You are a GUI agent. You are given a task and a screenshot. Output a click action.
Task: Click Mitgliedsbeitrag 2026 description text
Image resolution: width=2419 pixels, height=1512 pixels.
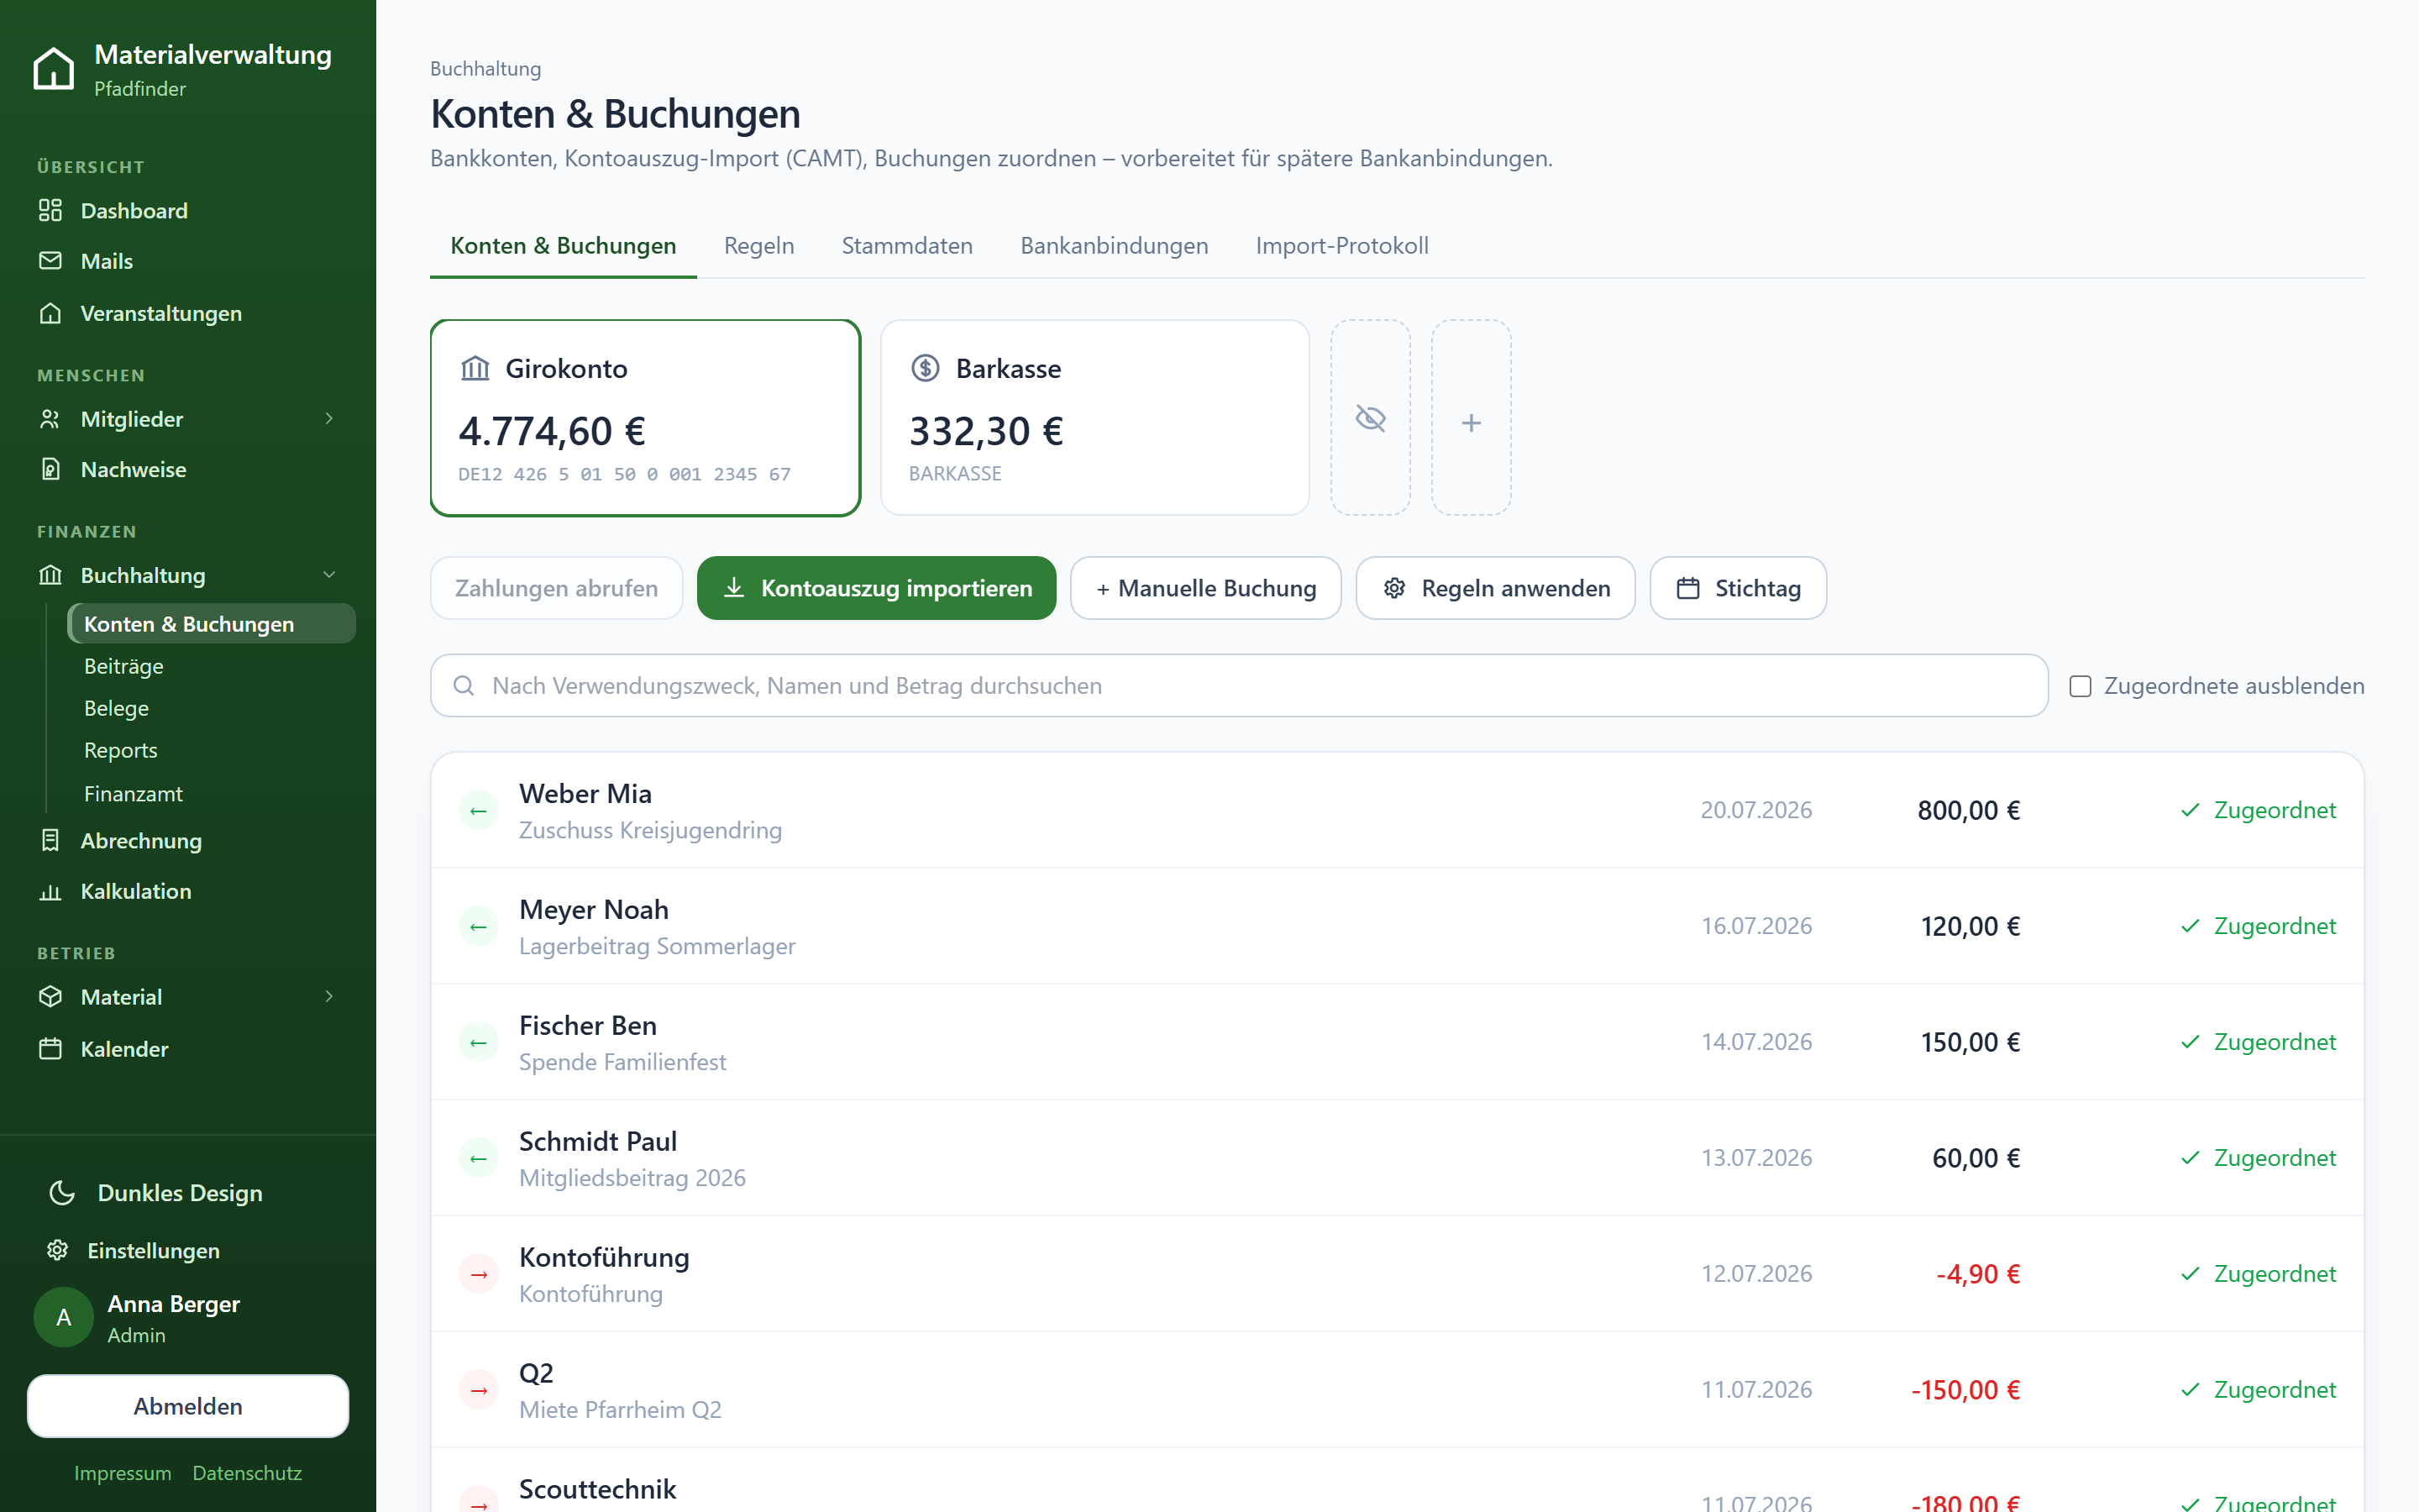pyautogui.click(x=632, y=1178)
